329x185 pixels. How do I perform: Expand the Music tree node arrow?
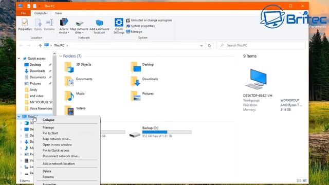coord(21,148)
